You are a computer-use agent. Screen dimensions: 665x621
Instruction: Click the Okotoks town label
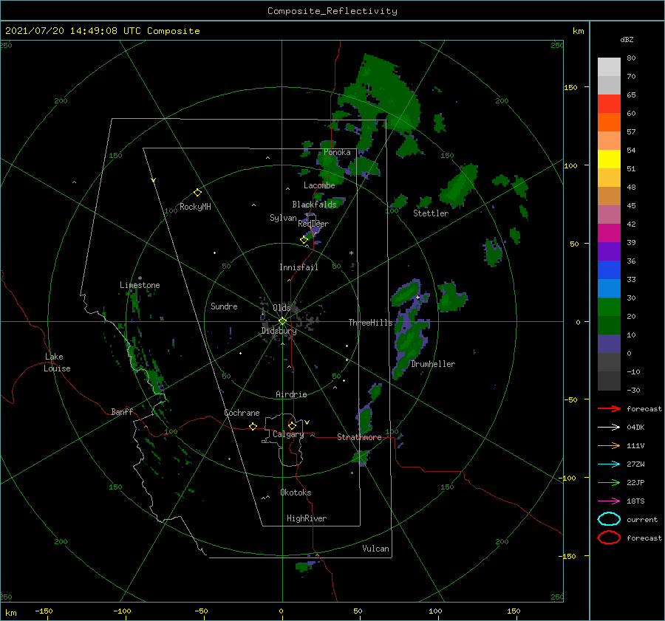[296, 493]
